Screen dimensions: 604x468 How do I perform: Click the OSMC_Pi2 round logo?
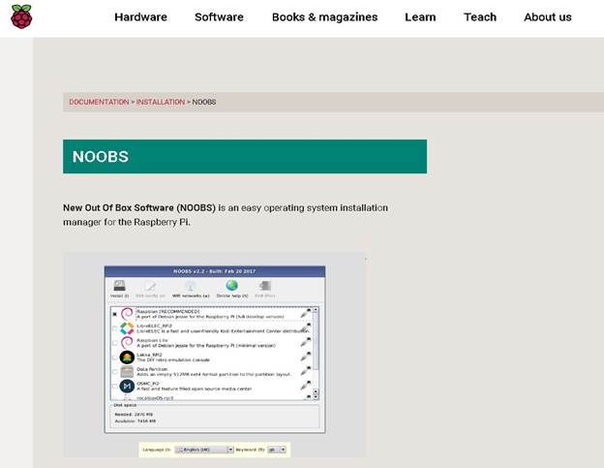[127, 386]
